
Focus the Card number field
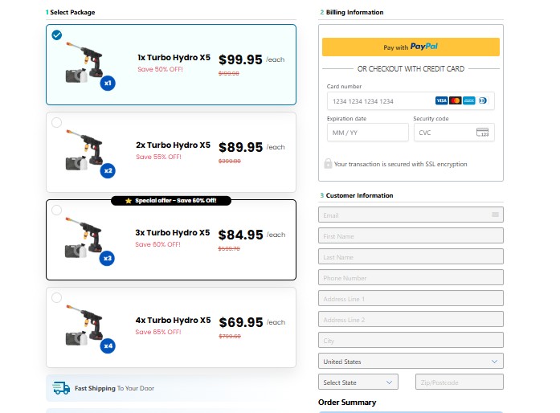tap(378, 101)
